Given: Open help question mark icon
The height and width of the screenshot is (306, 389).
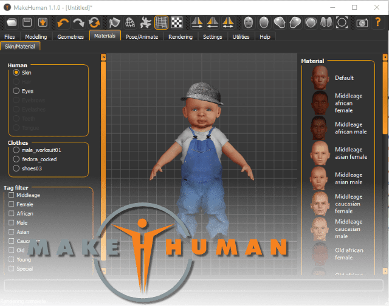Looking at the screenshot, I should (x=378, y=22).
